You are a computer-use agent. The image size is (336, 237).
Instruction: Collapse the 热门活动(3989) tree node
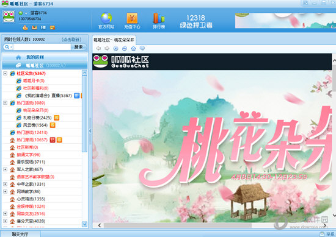[x=5, y=103]
